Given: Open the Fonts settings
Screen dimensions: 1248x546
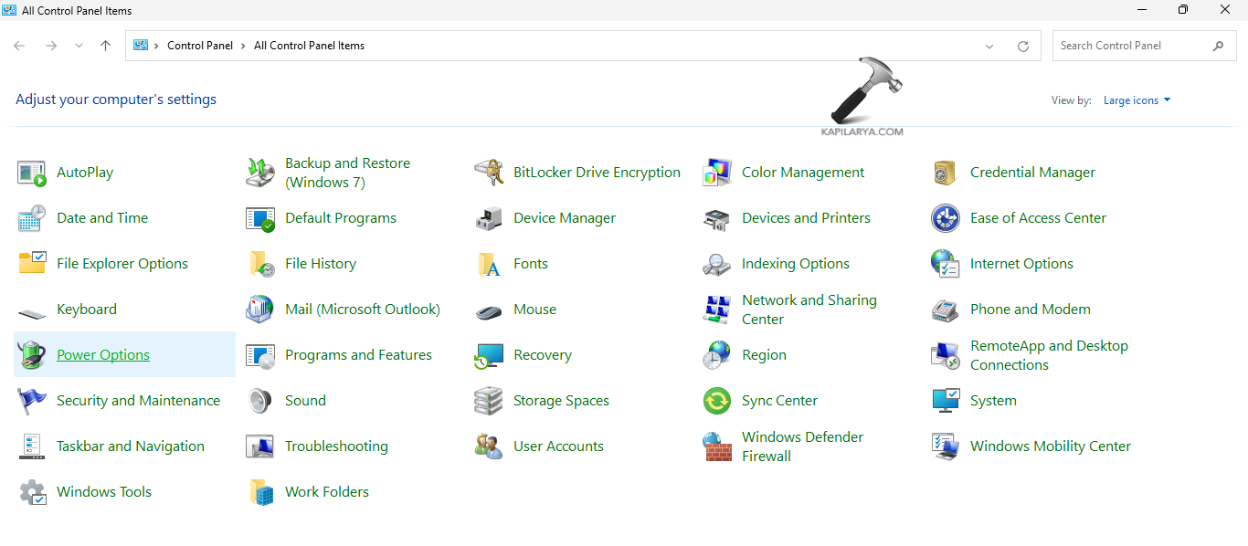Looking at the screenshot, I should click(x=530, y=263).
